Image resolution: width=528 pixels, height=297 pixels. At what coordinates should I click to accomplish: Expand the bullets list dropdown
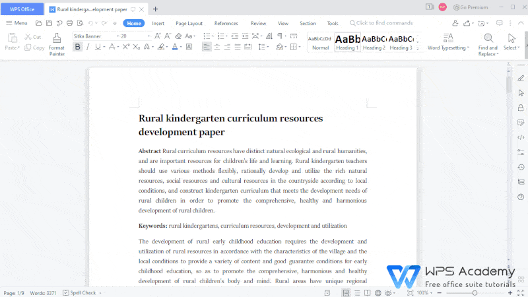(x=213, y=36)
